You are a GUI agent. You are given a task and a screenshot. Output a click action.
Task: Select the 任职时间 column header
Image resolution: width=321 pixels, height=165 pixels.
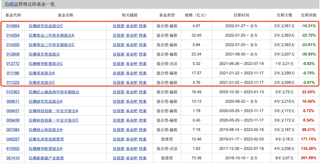pos(241,15)
